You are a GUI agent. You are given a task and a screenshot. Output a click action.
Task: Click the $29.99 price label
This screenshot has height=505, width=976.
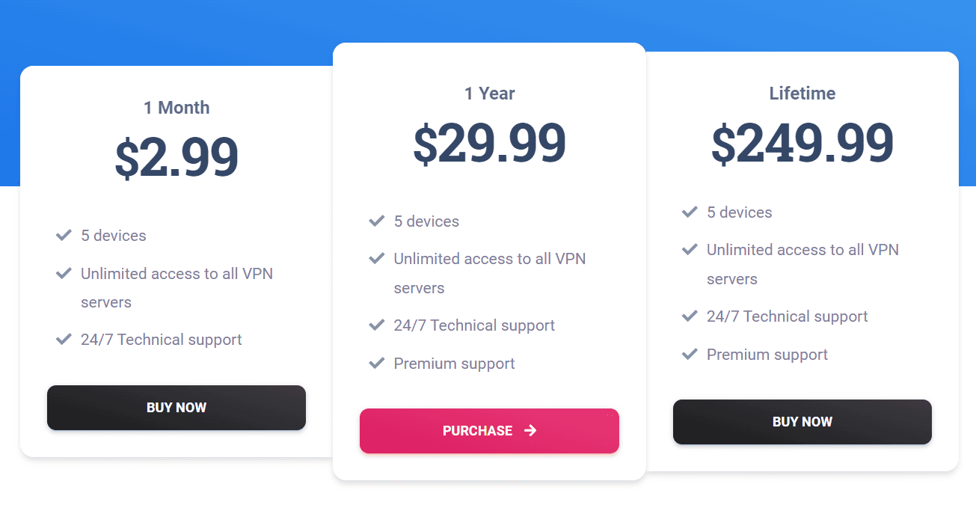click(489, 142)
